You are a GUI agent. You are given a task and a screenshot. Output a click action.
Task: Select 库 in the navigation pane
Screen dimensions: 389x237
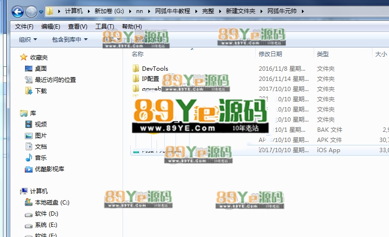click(x=33, y=113)
